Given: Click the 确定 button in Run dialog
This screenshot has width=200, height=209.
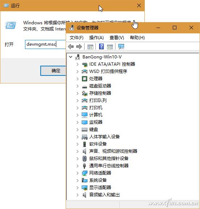Looking at the screenshot, I should [x=53, y=71].
